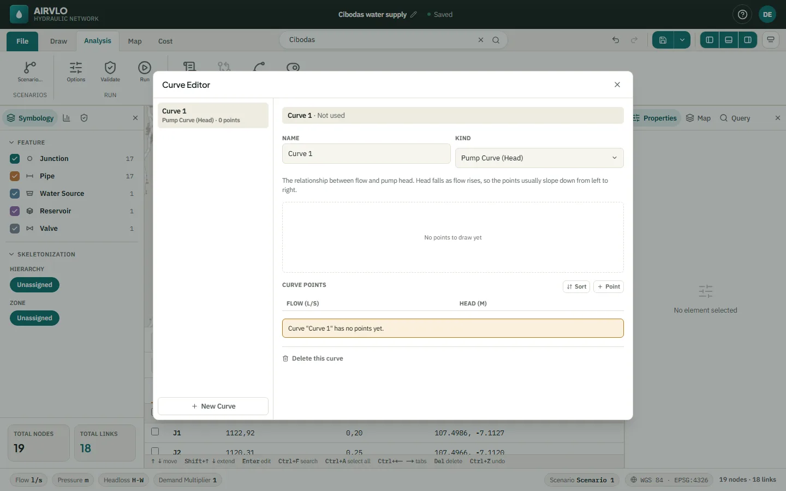This screenshot has width=786, height=491.
Task: Click the rightmost toolbar layout icon
Action: (771, 40)
